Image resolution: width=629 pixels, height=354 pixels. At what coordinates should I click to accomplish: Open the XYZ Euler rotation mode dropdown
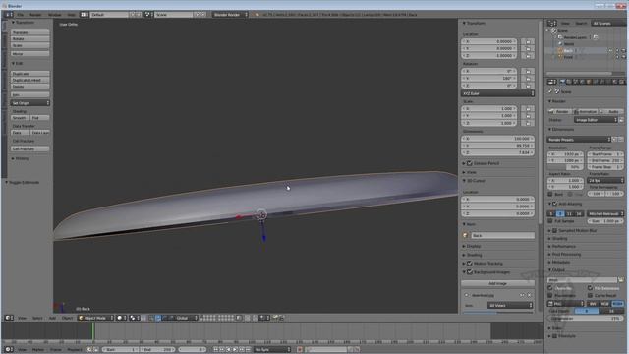498,93
